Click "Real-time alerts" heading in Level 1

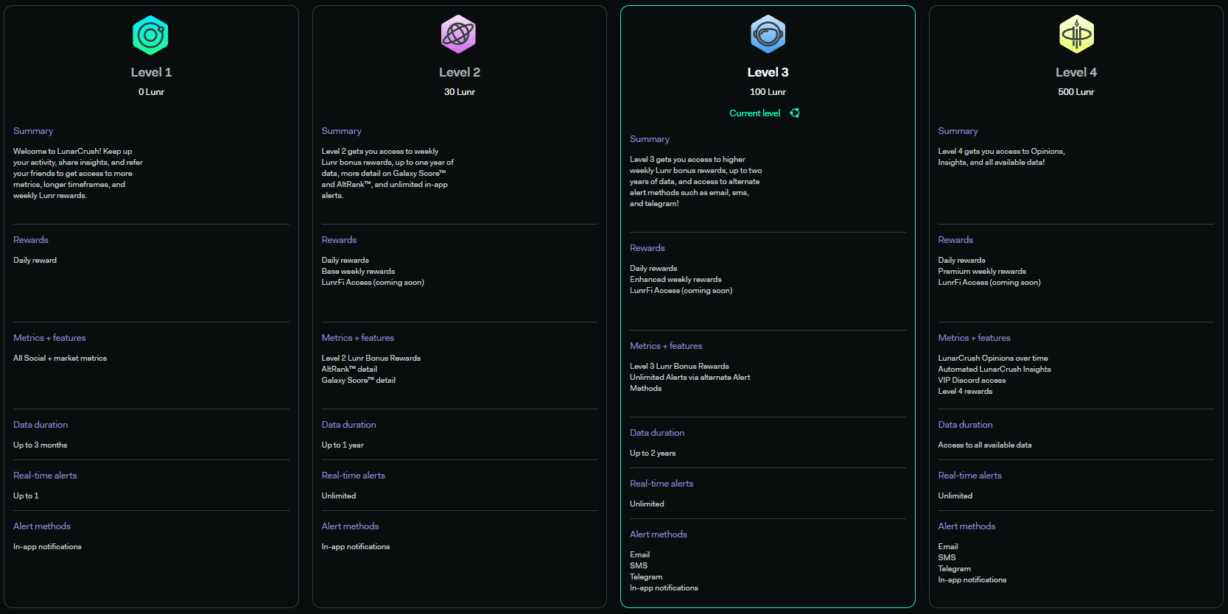45,476
